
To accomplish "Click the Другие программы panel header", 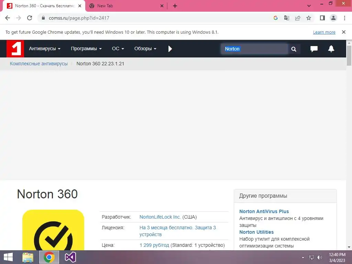I will (285, 196).
